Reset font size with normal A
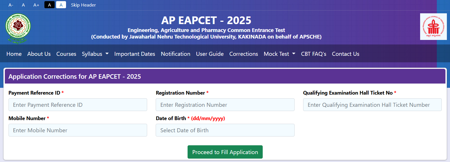 (x=23, y=5)
